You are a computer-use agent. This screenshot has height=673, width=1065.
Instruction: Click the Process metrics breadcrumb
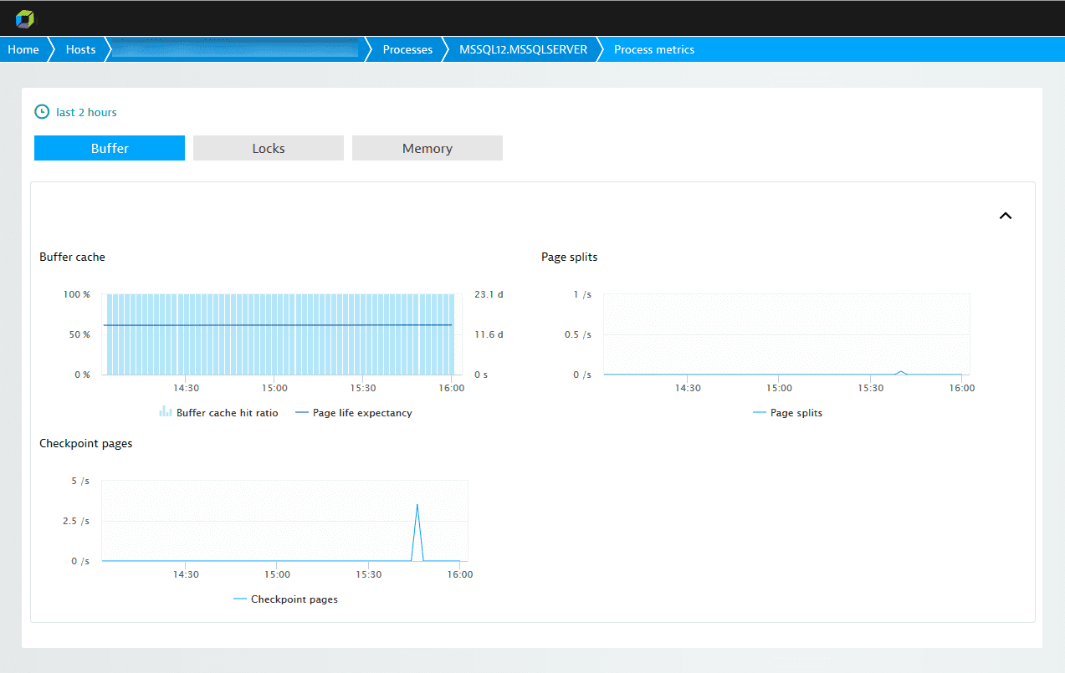[x=653, y=49]
